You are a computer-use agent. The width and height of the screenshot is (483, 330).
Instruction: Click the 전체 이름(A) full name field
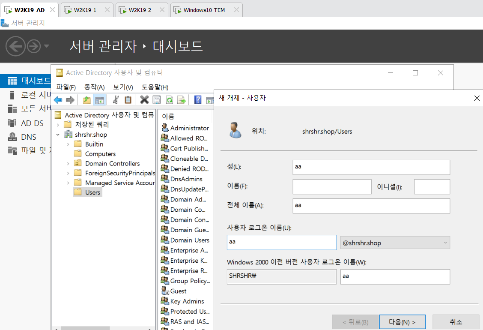[x=371, y=206]
